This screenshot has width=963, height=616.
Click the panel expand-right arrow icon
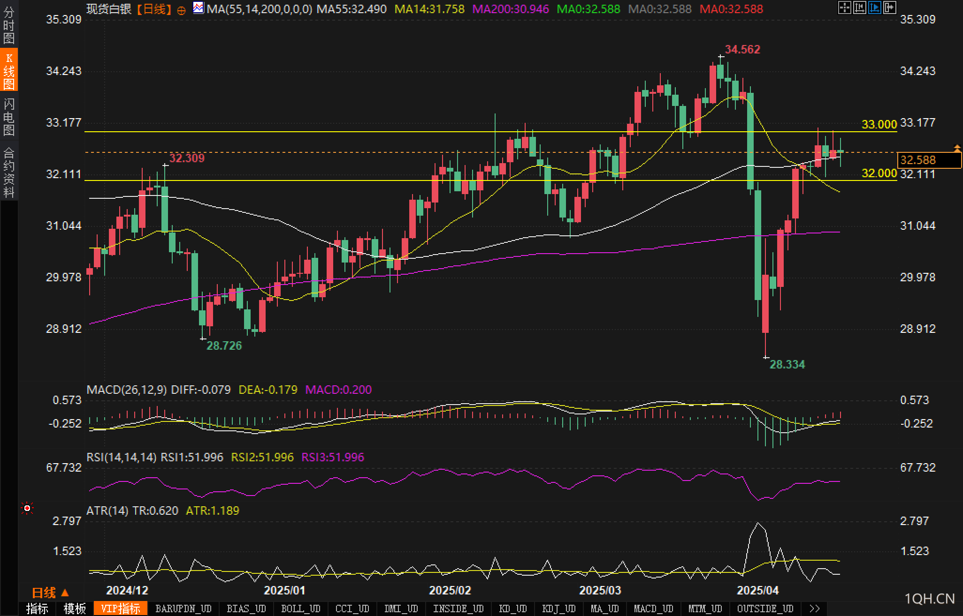[x=889, y=8]
